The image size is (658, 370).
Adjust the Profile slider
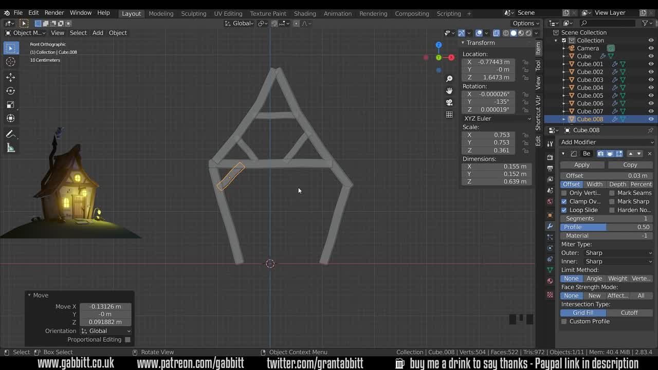coord(607,227)
